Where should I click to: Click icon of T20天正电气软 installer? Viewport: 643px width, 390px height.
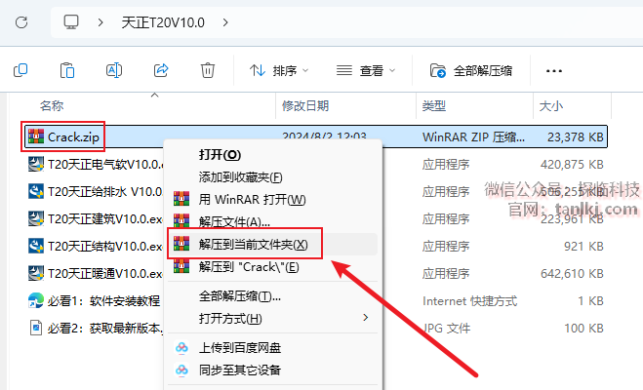[x=36, y=164]
